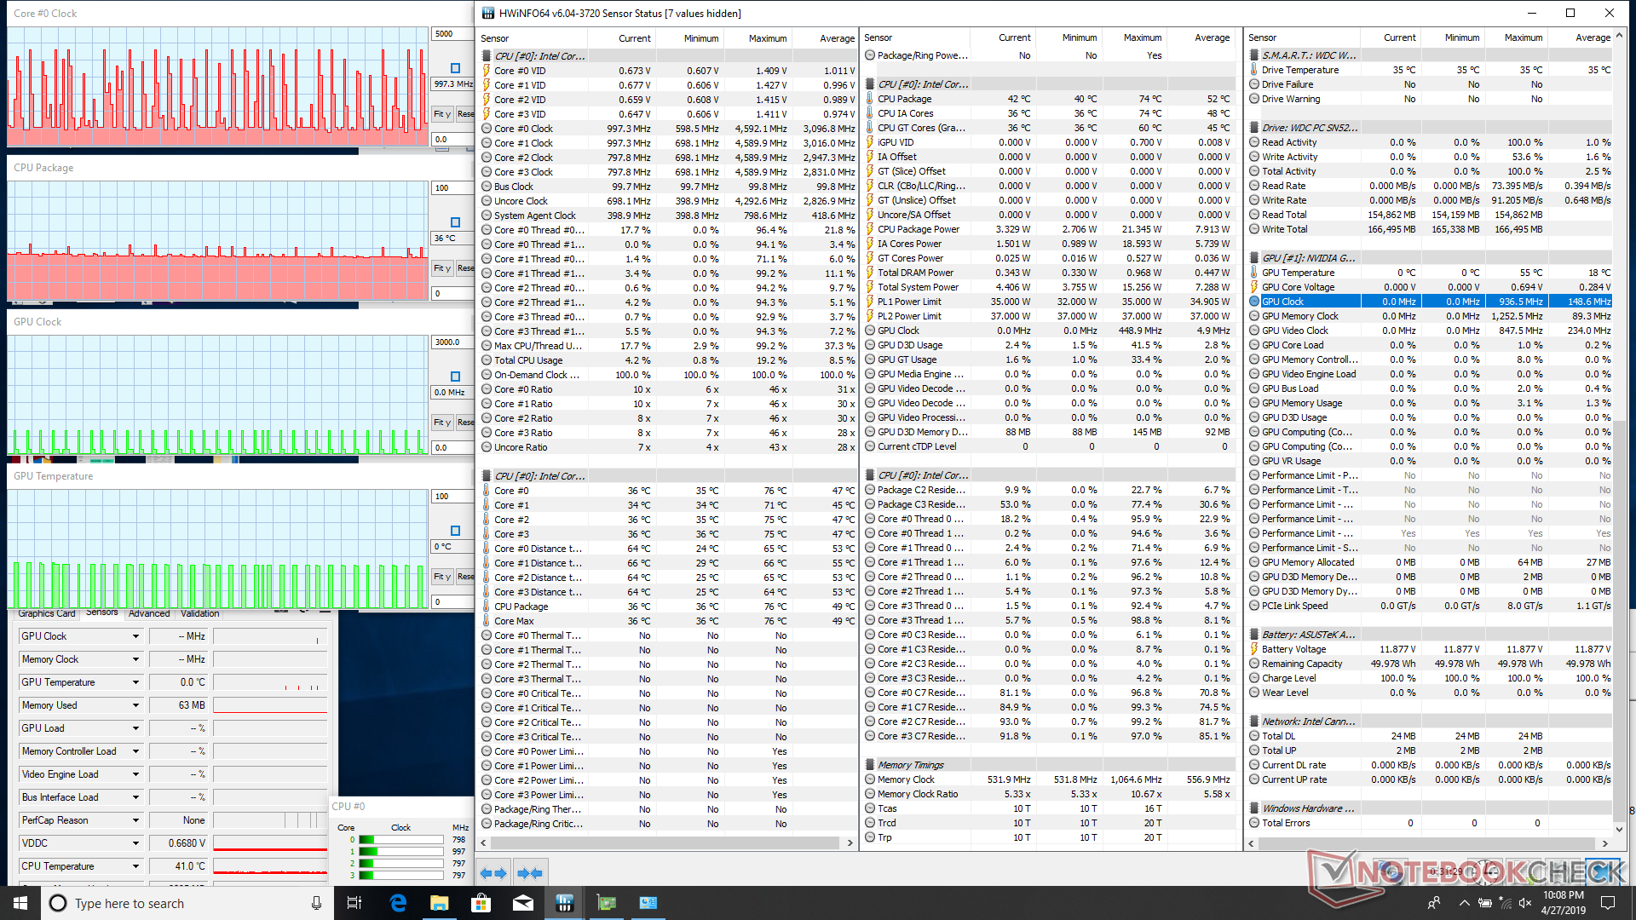Switch to the Graphics Card tab in GPU-Z

[46, 613]
